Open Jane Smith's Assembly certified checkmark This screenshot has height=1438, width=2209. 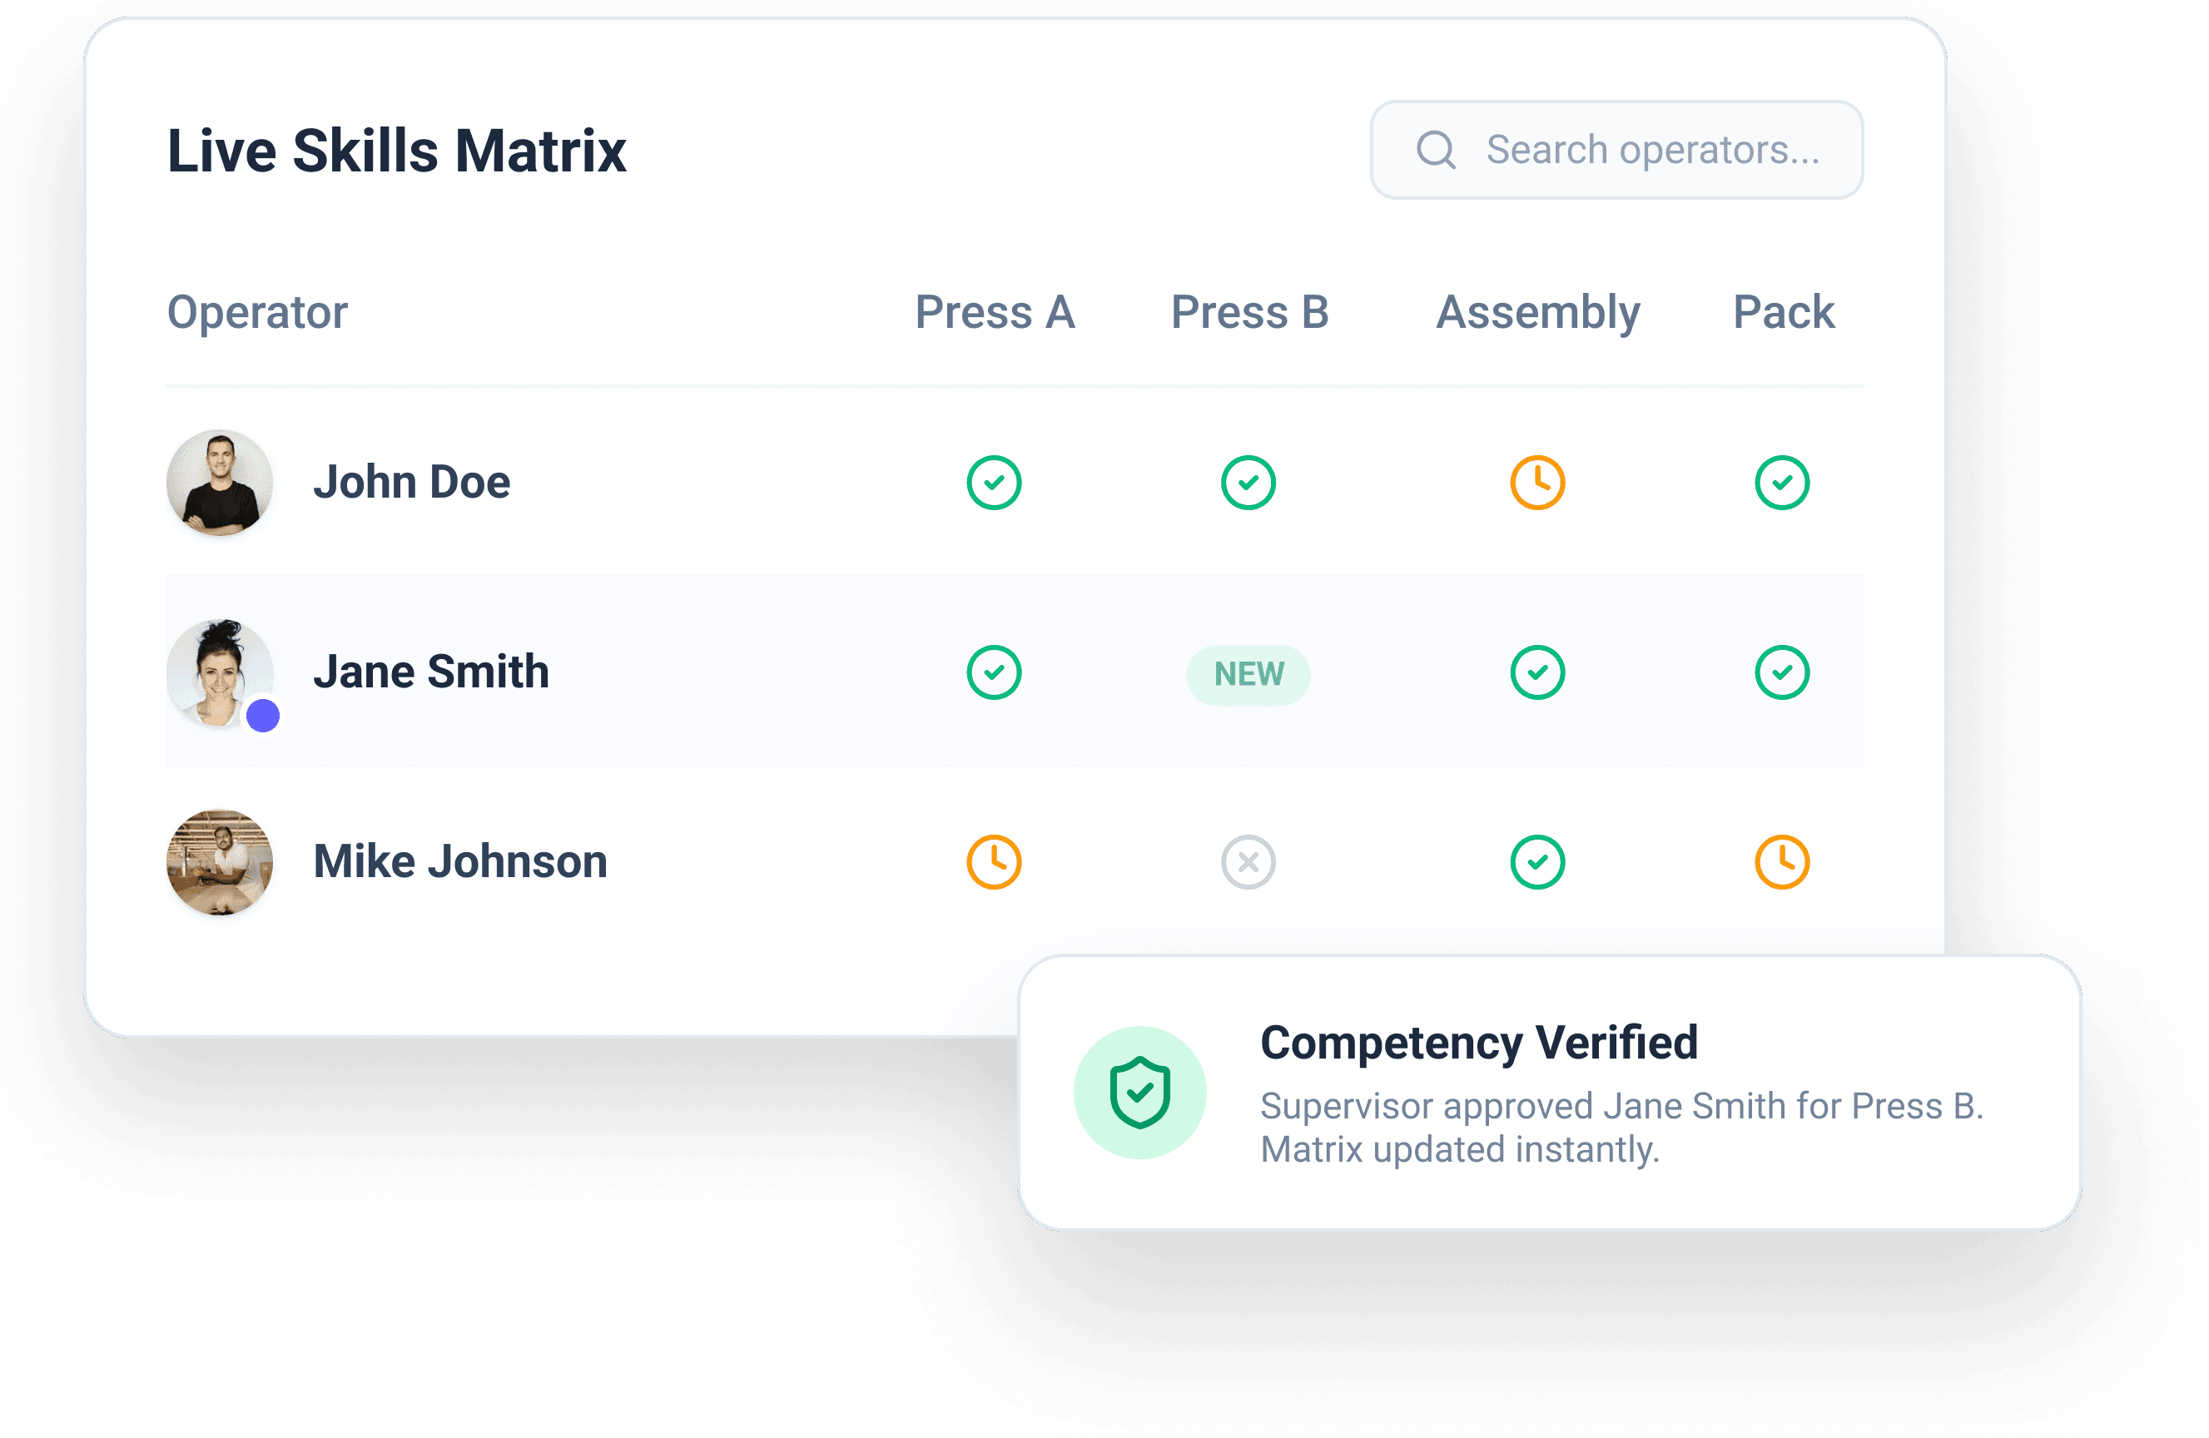(1537, 672)
